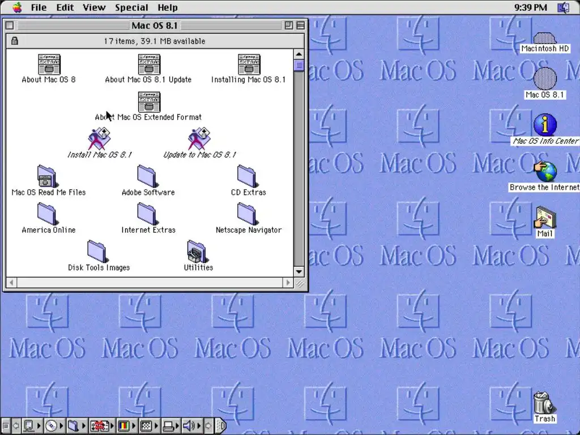Click the vertical scroll thumb

[x=299, y=66]
